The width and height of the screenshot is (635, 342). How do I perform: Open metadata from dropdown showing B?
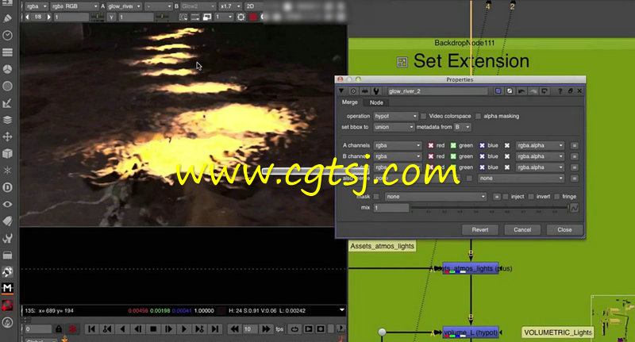click(462, 127)
